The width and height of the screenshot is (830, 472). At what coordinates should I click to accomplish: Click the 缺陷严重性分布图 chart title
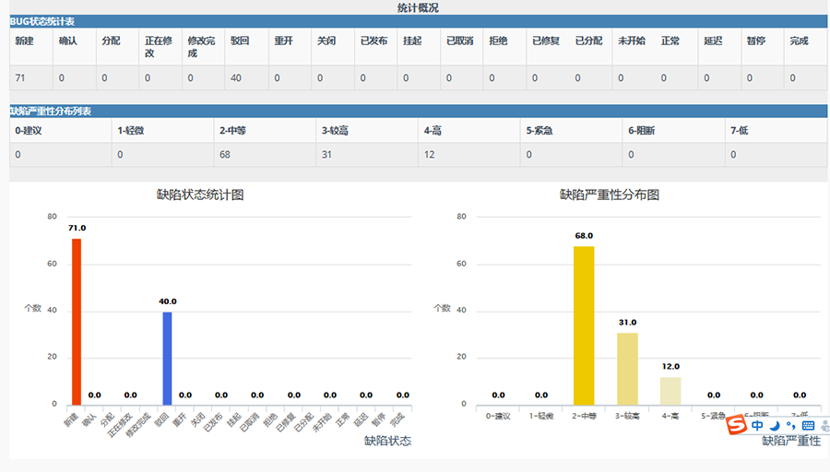tap(610, 195)
